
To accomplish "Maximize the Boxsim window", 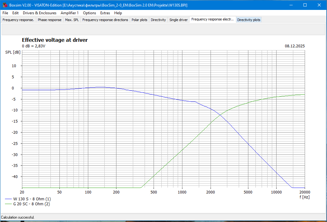I will tap(305, 5).
